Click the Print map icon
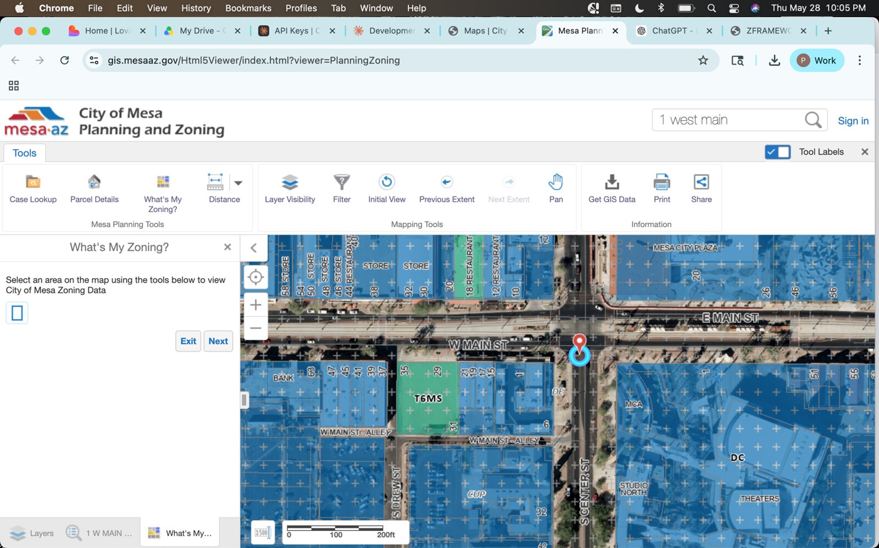Screen dimensions: 879x548 662,182
